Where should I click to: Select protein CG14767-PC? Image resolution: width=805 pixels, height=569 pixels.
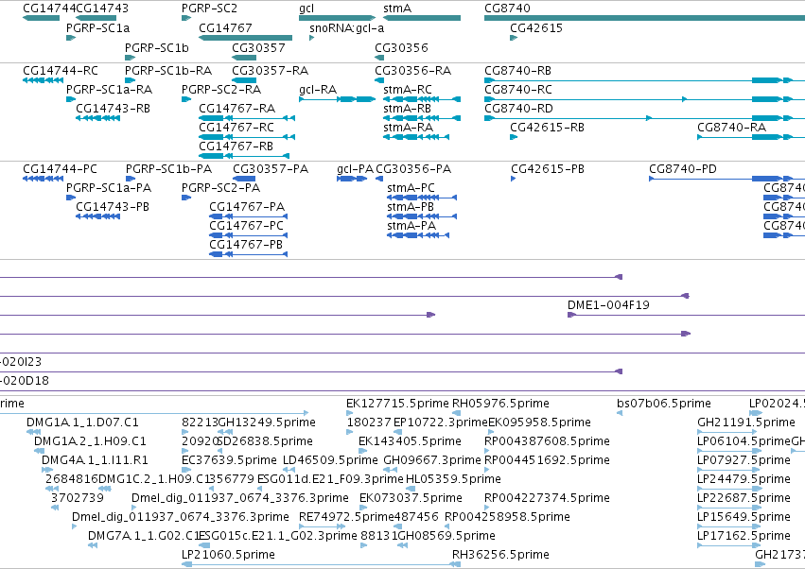(249, 235)
